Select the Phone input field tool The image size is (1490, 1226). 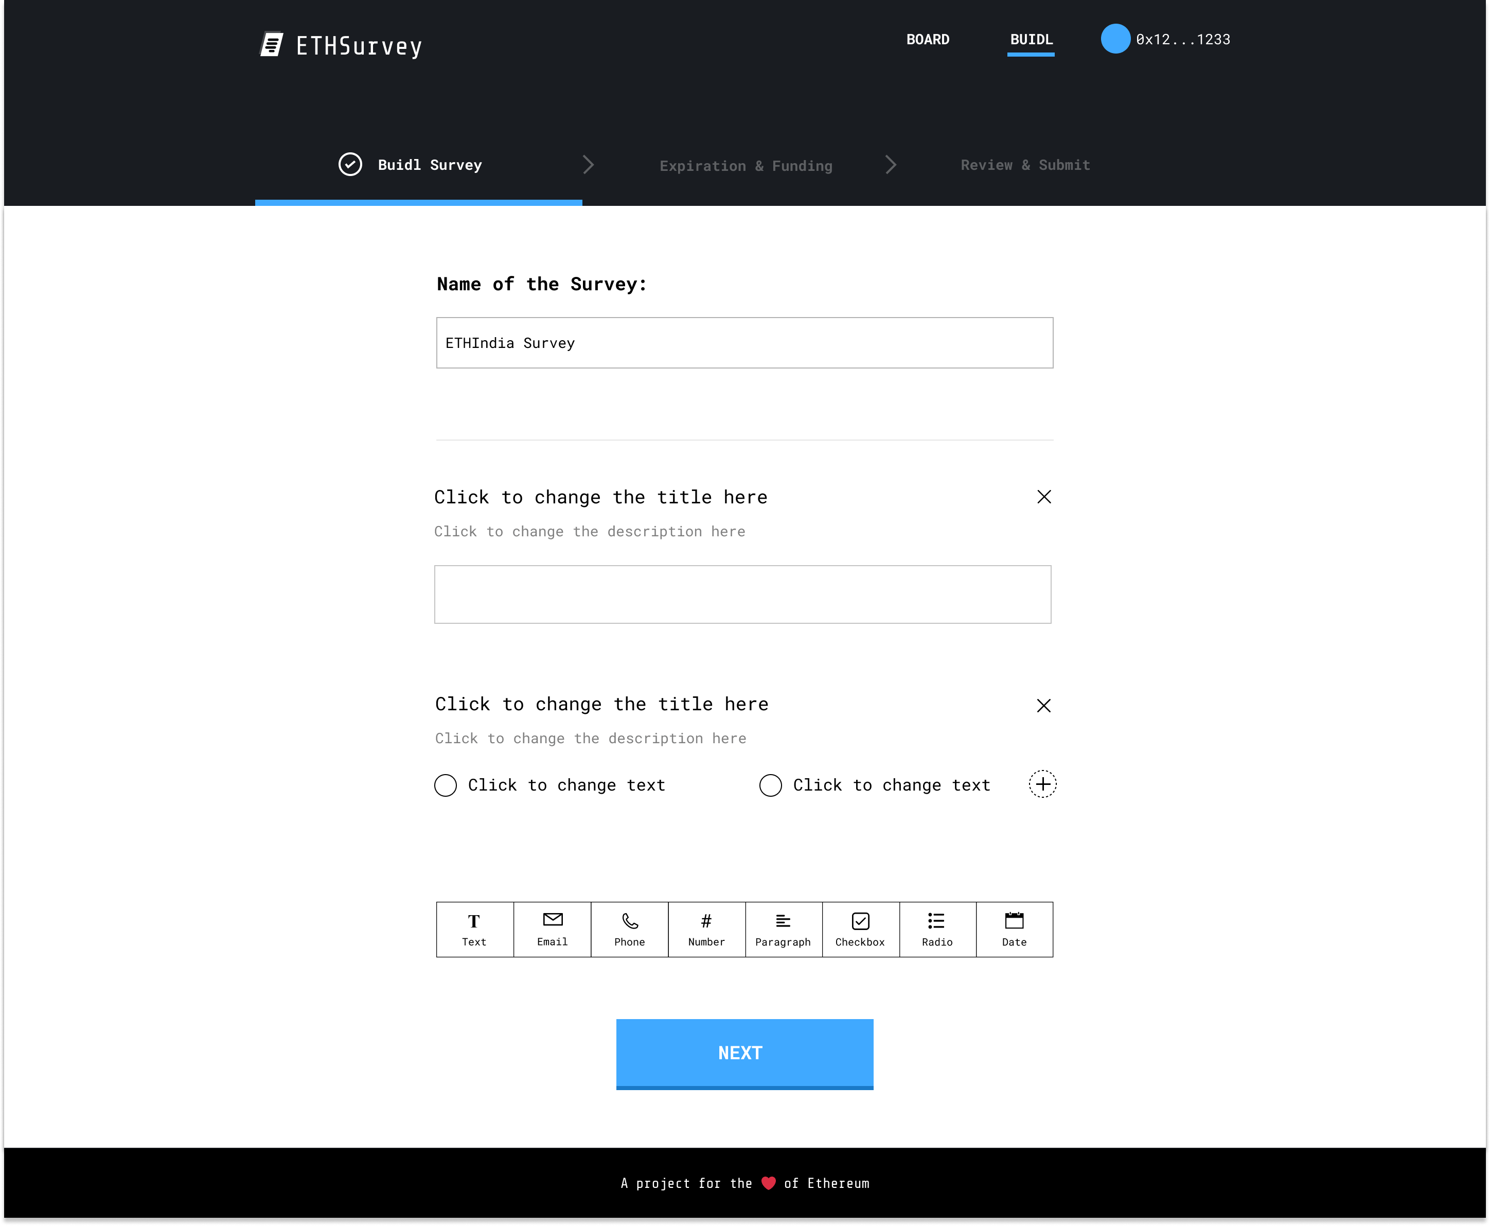pos(629,929)
